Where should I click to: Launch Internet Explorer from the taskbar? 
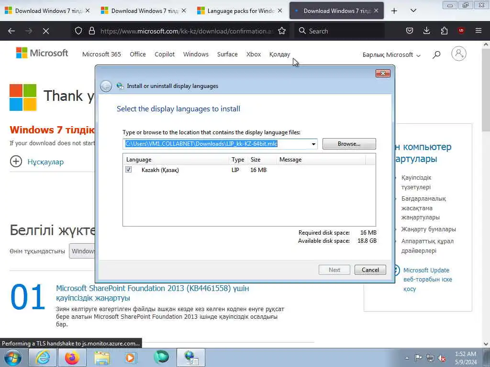[x=43, y=357]
